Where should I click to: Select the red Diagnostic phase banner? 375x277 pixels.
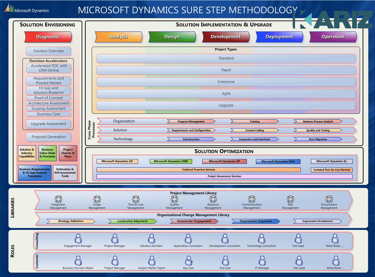click(48, 37)
